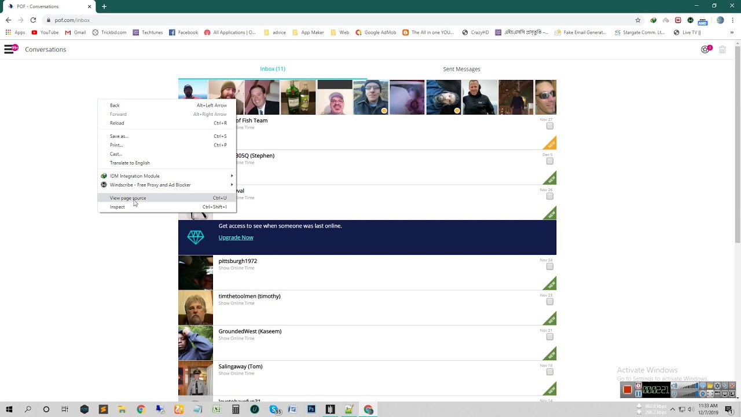Open Windows search in taskbar
The height and width of the screenshot is (417, 741).
pos(28,409)
